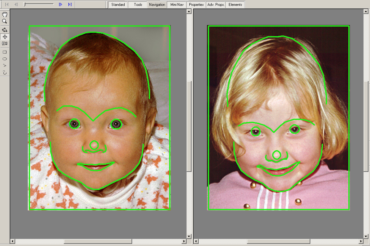
Task: Click right pane vertical scrollbar thumb
Action: click(366, 126)
